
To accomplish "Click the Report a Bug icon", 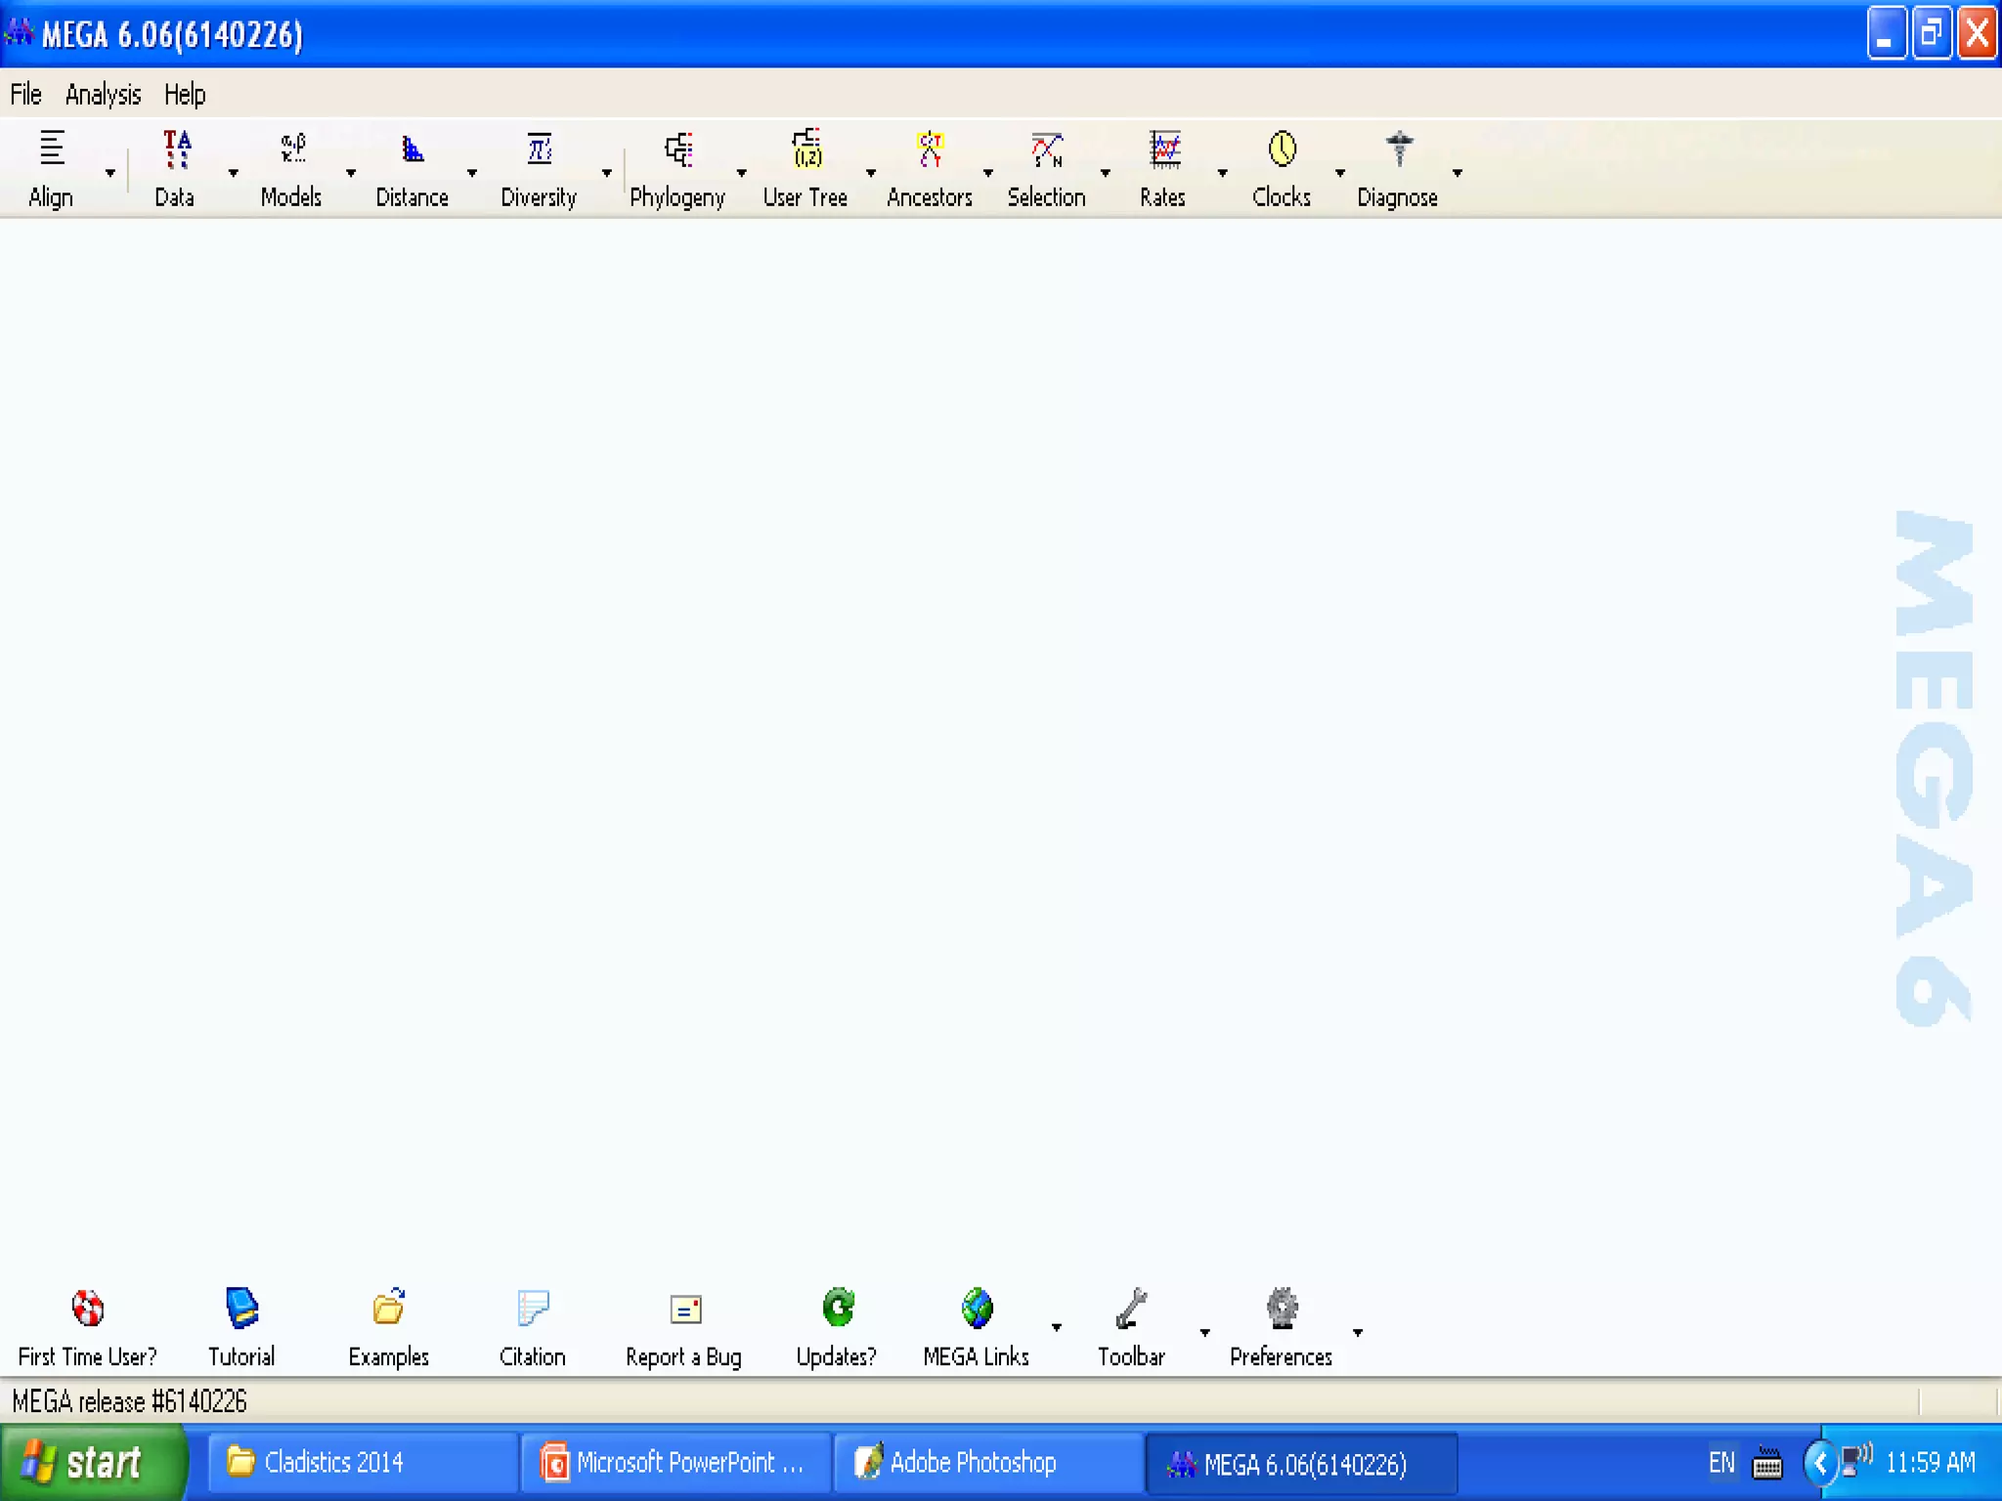I will coord(685,1309).
